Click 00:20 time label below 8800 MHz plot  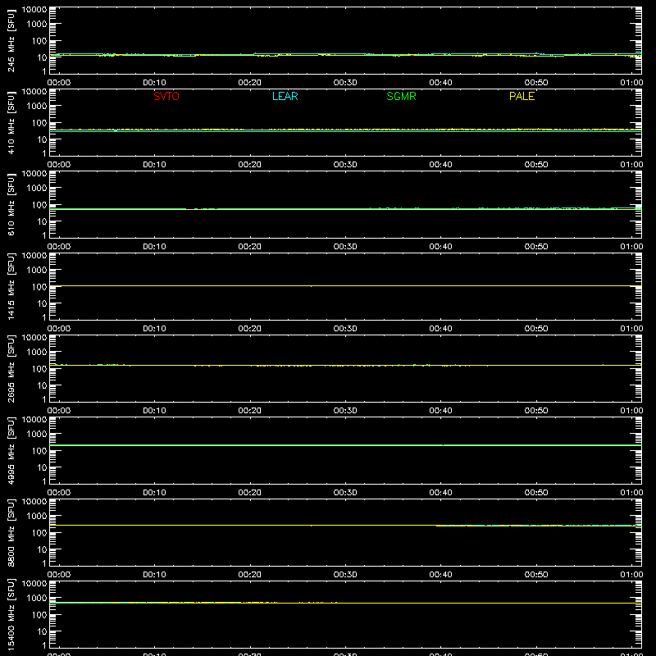coord(250,575)
